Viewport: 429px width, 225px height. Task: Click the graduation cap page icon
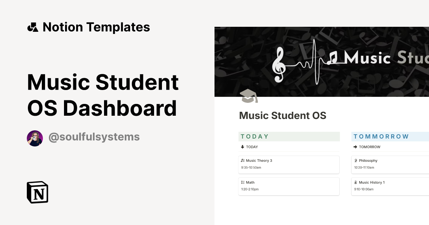click(248, 96)
